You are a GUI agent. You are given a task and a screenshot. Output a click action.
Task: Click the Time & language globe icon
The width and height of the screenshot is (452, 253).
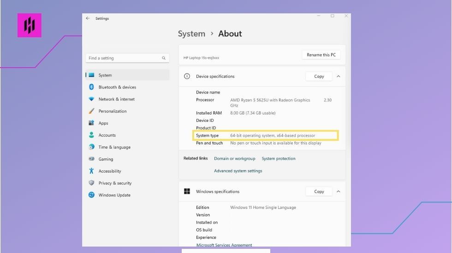[x=91, y=147]
